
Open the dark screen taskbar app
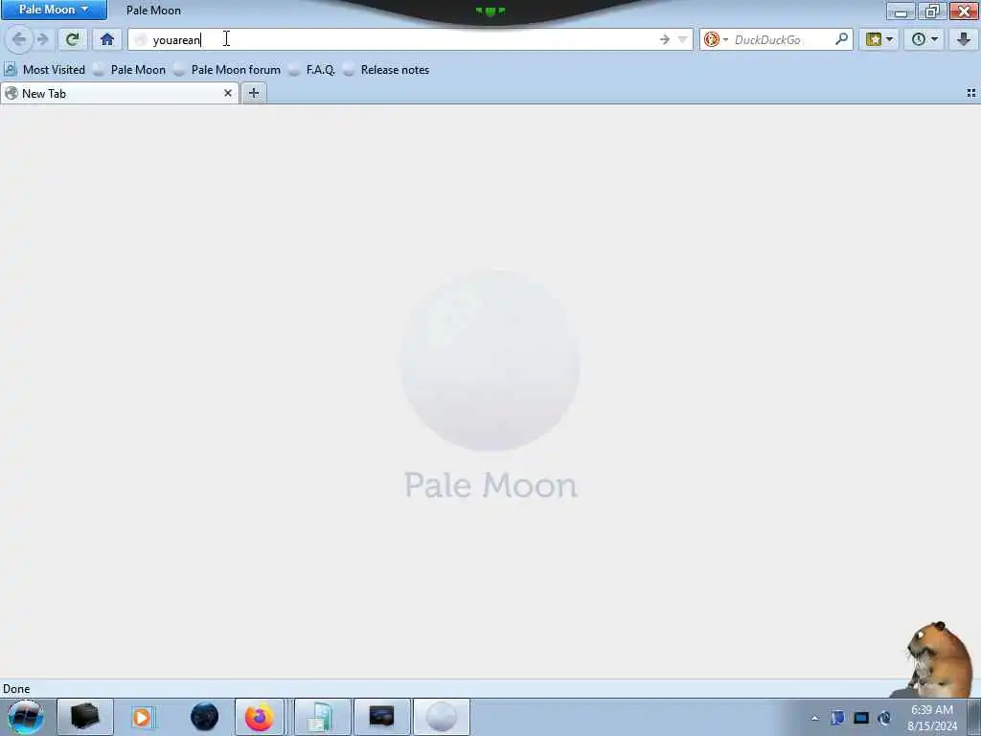(381, 717)
